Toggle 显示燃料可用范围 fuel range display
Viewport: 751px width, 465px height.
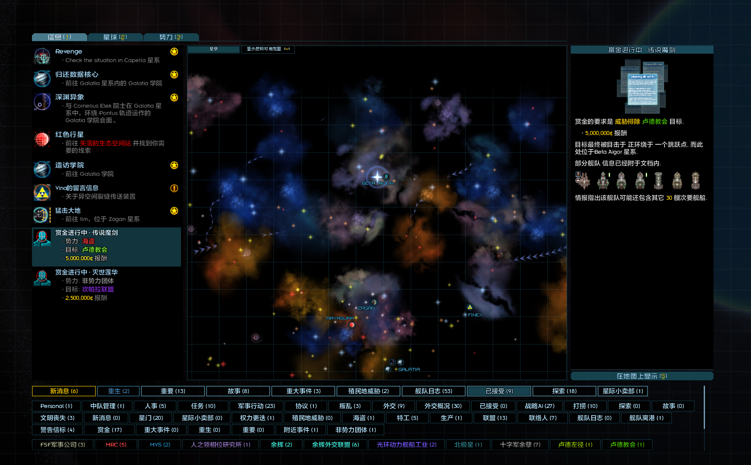tap(268, 49)
